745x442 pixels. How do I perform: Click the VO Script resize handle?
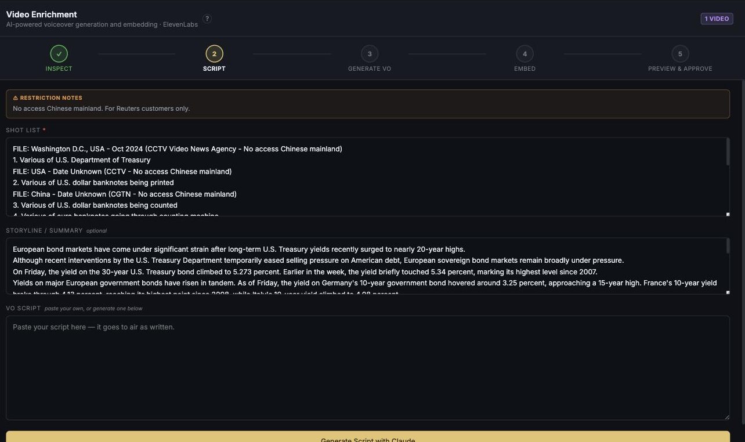tap(727, 417)
